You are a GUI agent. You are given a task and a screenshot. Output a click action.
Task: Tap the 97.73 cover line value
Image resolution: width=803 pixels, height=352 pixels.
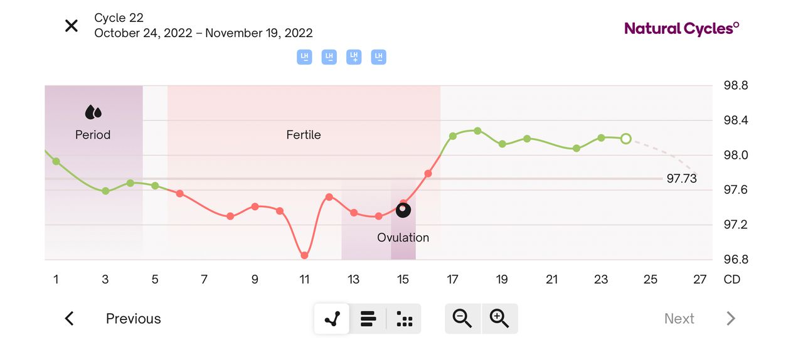[x=681, y=179]
